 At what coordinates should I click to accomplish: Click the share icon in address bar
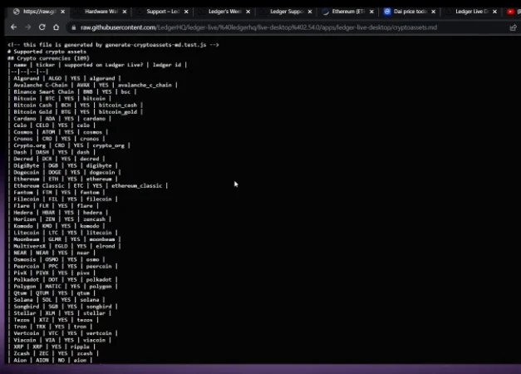pyautogui.click(x=514, y=27)
